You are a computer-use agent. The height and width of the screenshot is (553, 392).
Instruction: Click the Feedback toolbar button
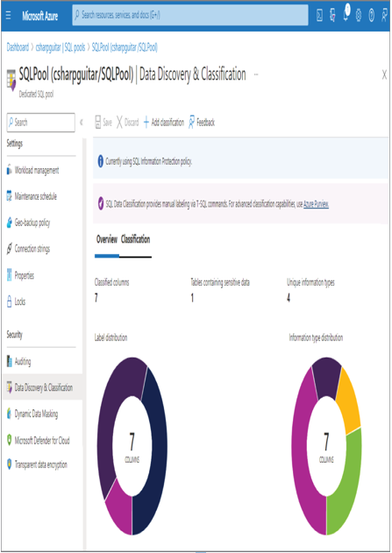pos(202,123)
